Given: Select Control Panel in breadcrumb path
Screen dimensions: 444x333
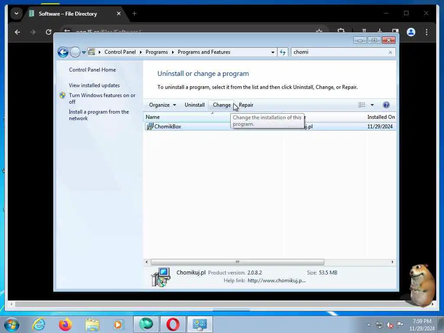Looking at the screenshot, I should [120, 52].
